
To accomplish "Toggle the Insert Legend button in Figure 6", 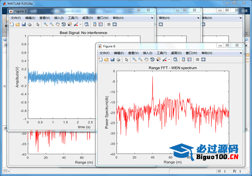I will coord(189,59).
